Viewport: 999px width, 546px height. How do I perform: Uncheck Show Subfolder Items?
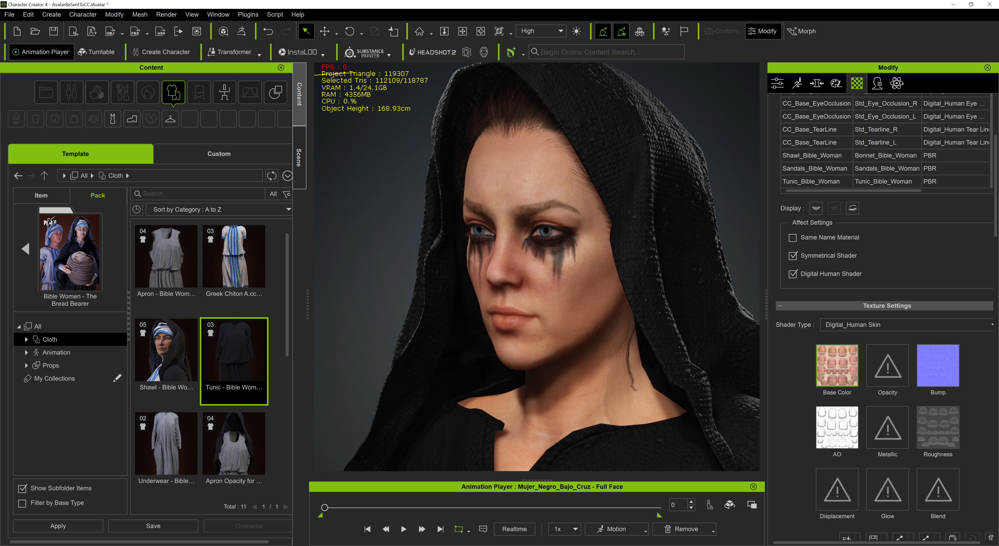[x=22, y=488]
